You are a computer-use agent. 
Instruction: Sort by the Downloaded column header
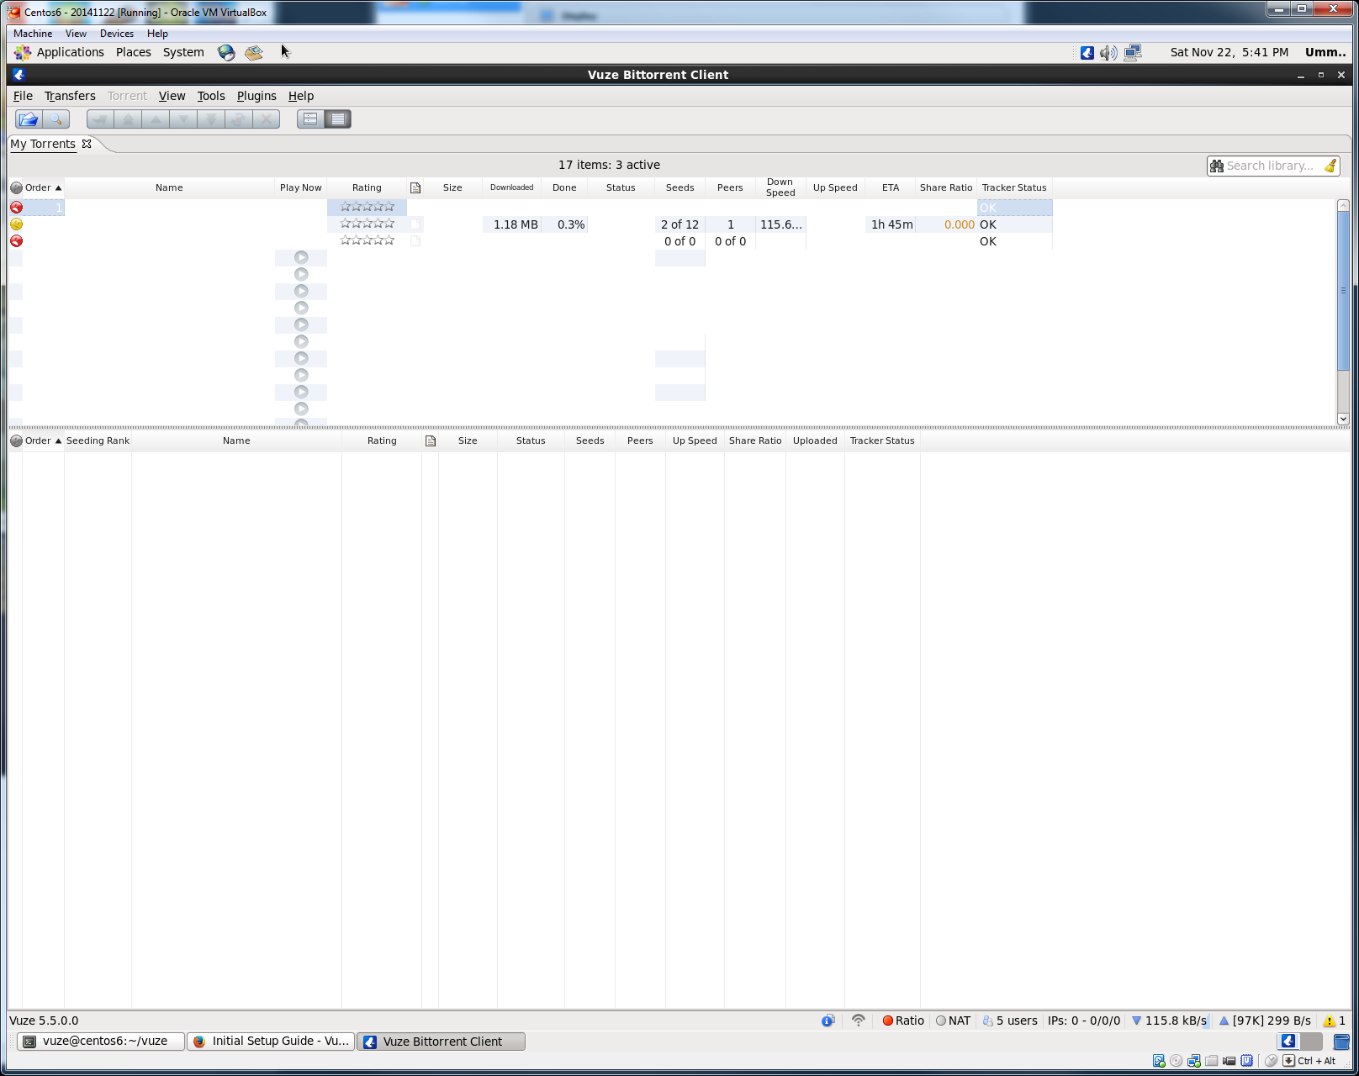point(511,187)
